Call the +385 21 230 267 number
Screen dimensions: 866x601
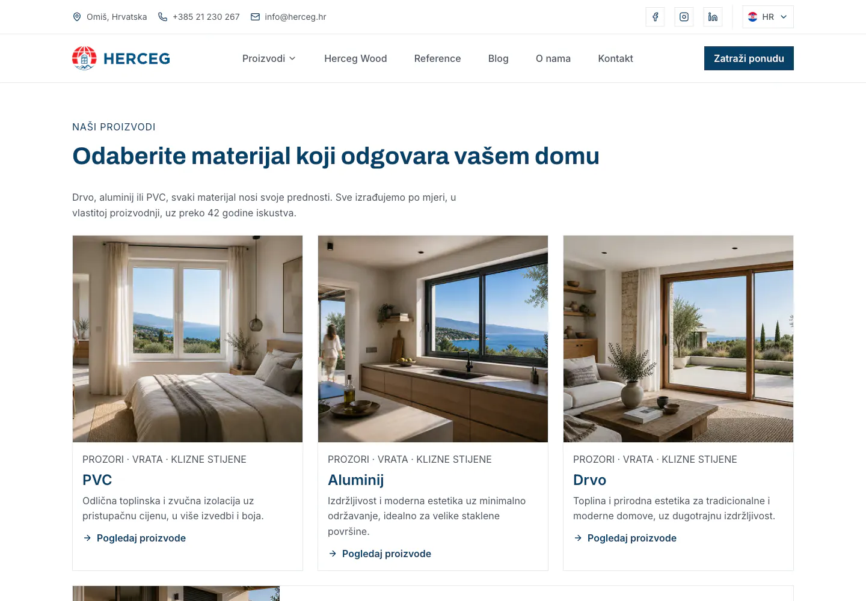(x=206, y=17)
